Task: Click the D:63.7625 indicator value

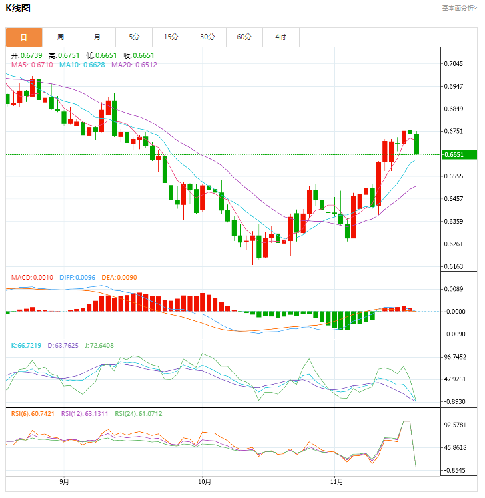Action: (63, 346)
